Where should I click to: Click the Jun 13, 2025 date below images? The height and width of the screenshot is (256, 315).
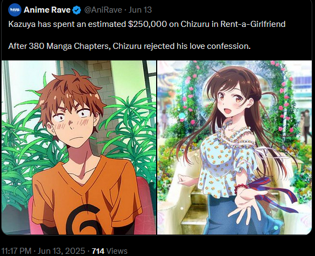(61, 251)
